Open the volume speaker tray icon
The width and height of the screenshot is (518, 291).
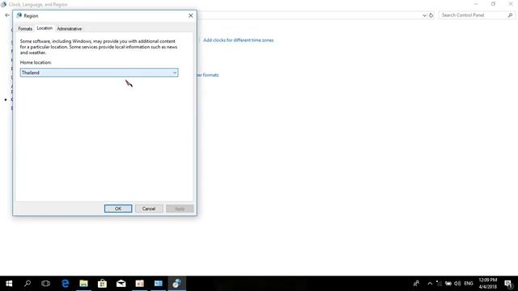click(x=457, y=284)
